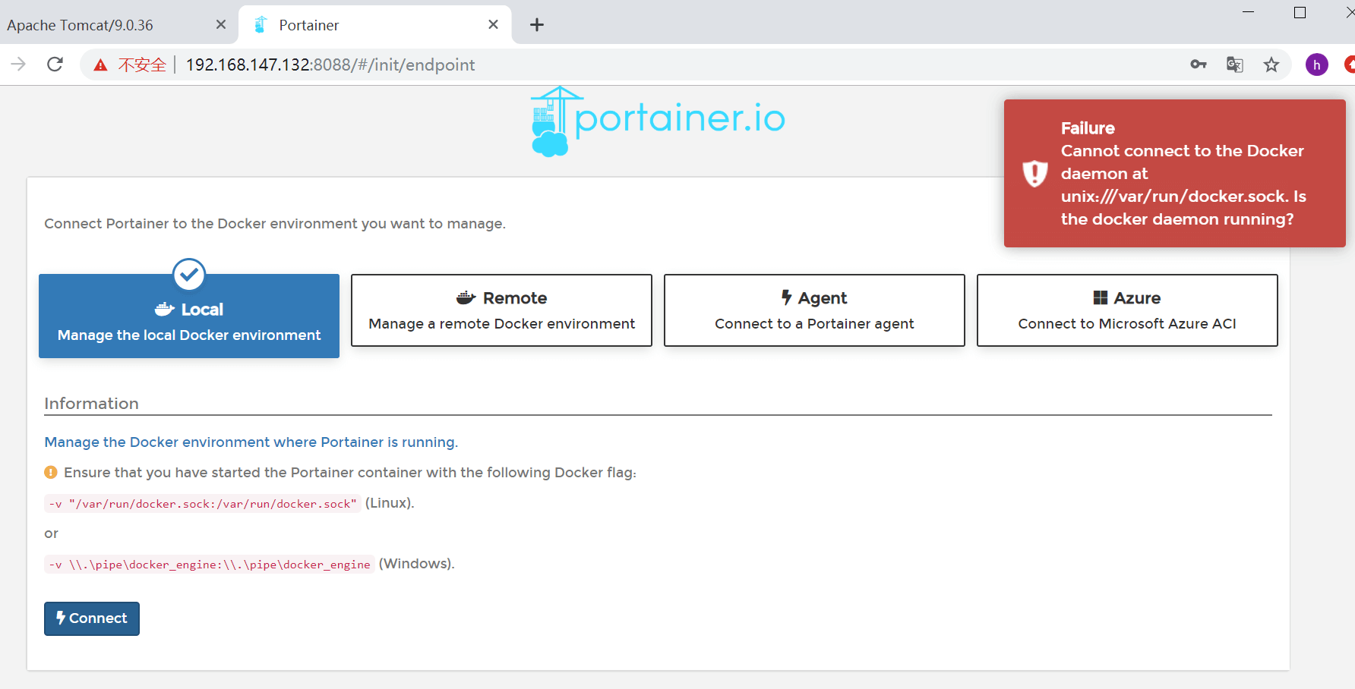Click 'Manage the Docker environment where Portainer is running'

(x=251, y=442)
